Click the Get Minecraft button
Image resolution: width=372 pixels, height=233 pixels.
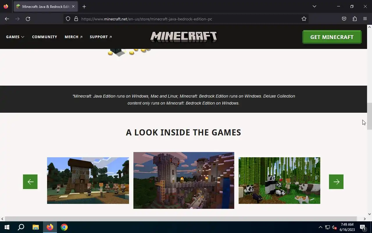[x=332, y=37]
